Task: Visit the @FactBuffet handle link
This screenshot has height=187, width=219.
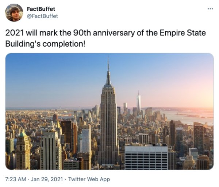Action: (x=42, y=16)
